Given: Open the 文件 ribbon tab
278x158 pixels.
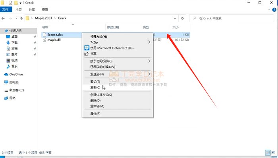Looking at the screenshot, I should point(6,10).
